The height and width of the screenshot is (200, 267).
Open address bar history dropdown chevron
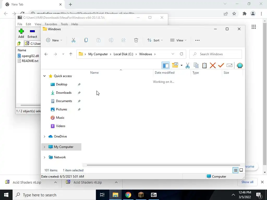click(173, 54)
